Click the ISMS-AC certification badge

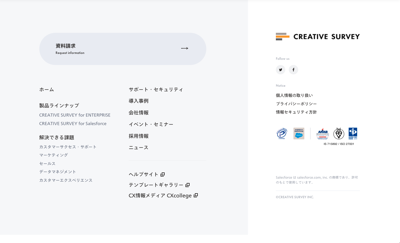click(353, 134)
